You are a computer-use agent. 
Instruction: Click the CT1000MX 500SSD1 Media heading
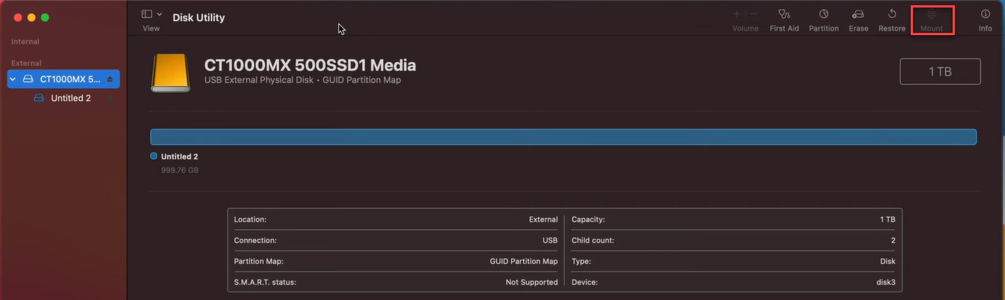310,65
